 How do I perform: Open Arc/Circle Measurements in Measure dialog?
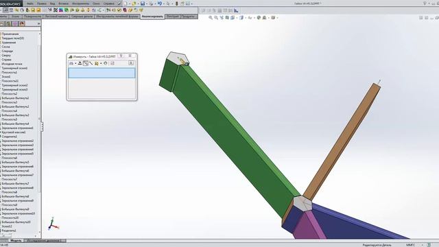71,63
